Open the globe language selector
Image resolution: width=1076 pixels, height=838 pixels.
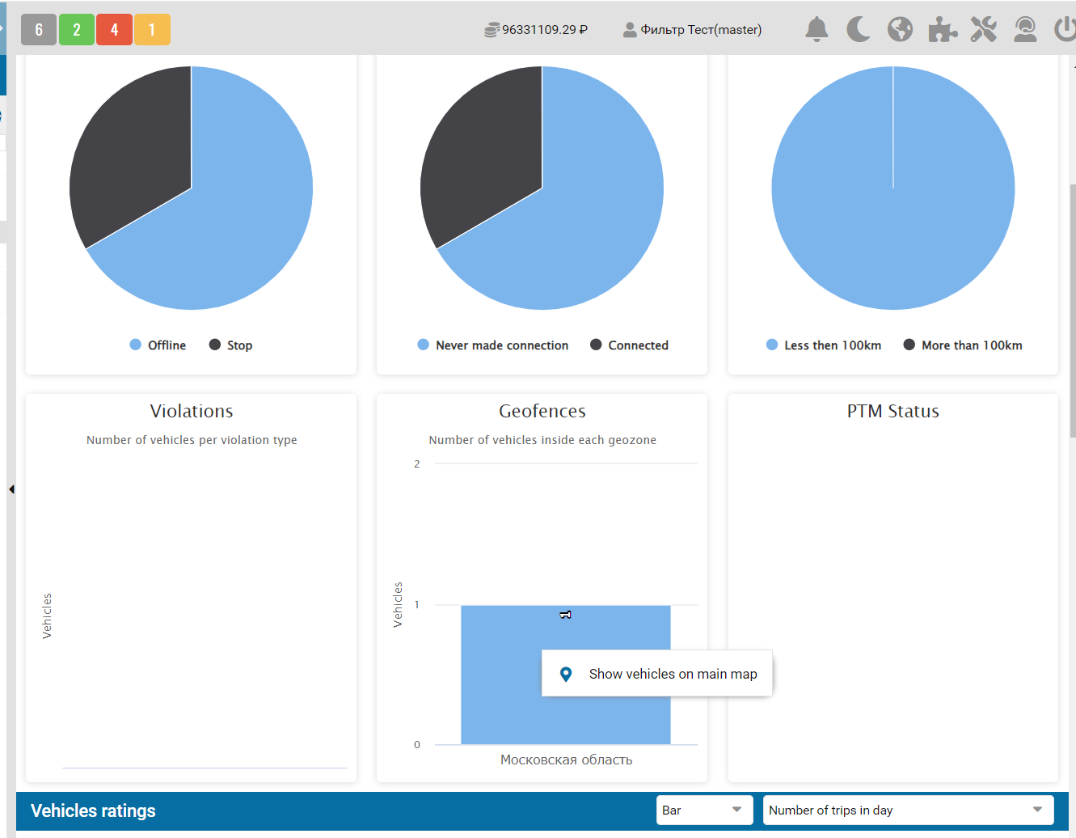(900, 30)
